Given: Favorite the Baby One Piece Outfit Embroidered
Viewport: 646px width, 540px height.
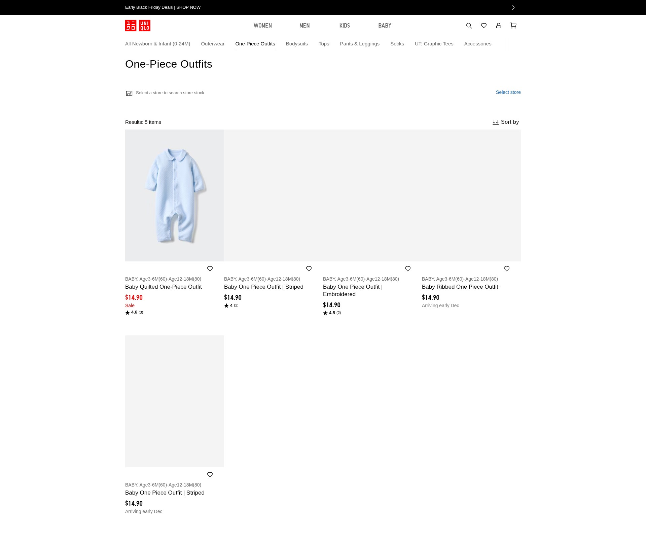Looking at the screenshot, I should tap(408, 269).
